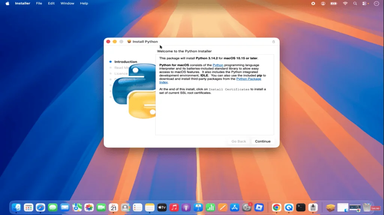Viewport: 384px width, 215px height.
Task: Click the greyed-out Go Back button
Action: pyautogui.click(x=238, y=141)
